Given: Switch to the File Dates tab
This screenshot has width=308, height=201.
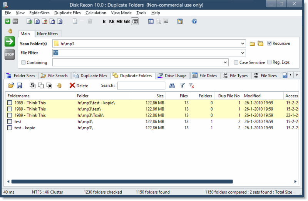Looking at the screenshot, I should point(205,76).
